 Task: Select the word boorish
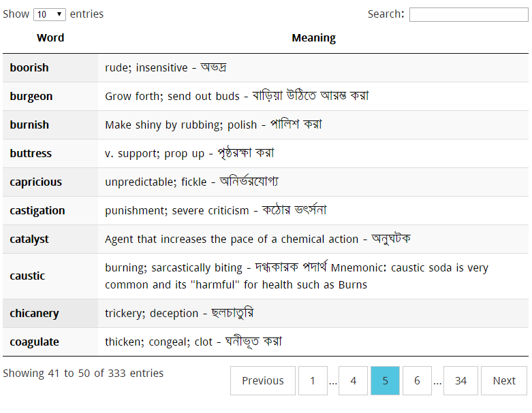coord(29,67)
